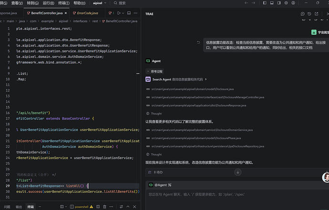This screenshot has width=329, height=210.
Task: Open chat history in TRAE panel
Action: 309,14
